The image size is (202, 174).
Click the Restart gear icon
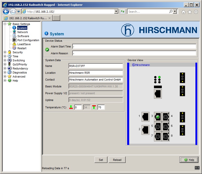pyautogui.click(x=14, y=48)
